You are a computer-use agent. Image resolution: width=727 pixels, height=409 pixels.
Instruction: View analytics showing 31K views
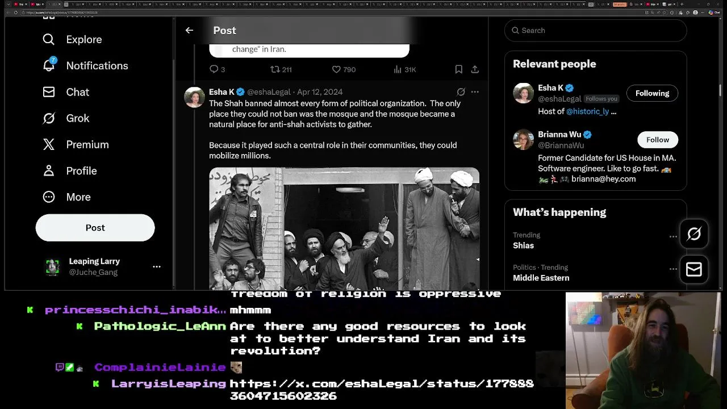pos(404,69)
